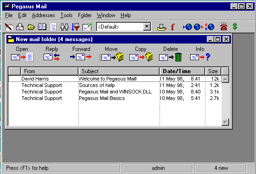
Task: Copy the message to a folder
Action: point(141,54)
